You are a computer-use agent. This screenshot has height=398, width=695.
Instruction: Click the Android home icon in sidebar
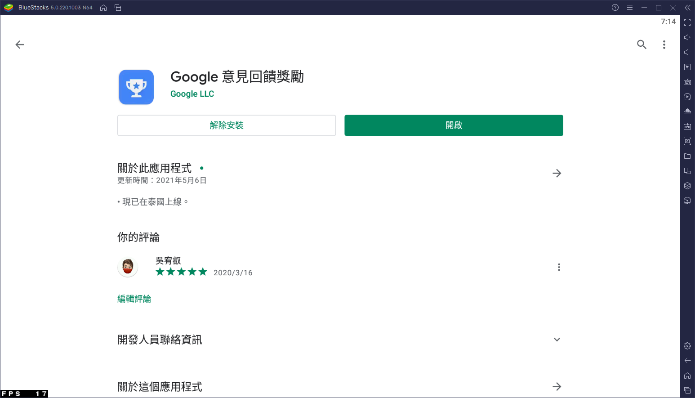click(x=687, y=376)
